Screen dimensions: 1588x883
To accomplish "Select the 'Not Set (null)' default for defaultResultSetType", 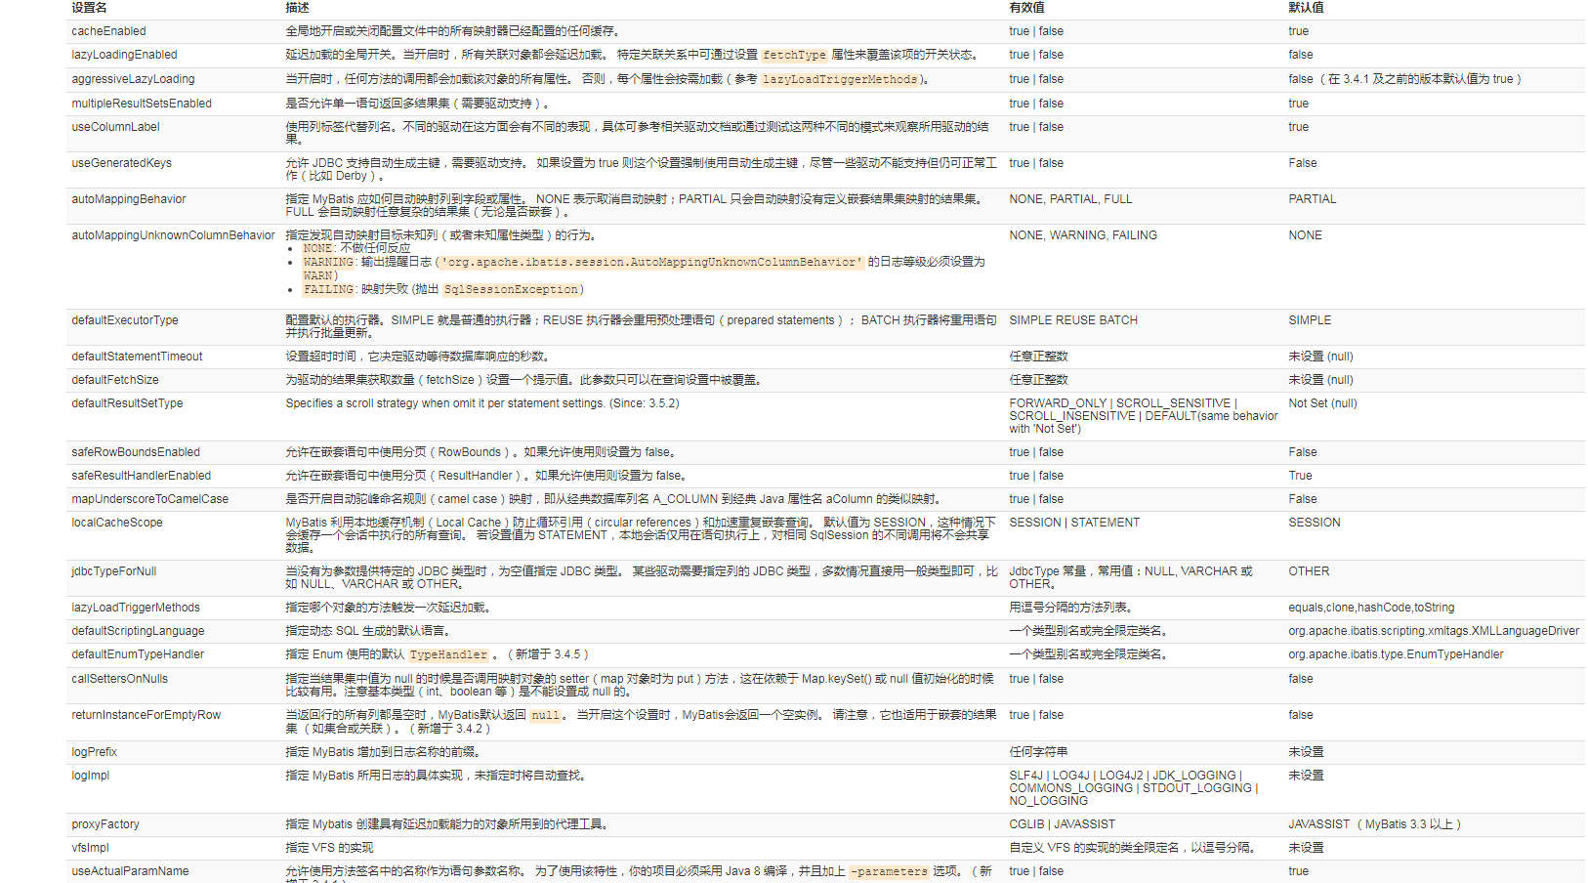I will pos(1322,403).
